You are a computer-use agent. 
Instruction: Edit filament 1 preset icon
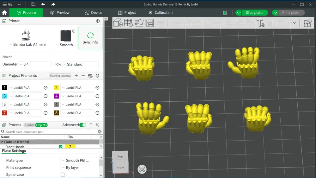click(x=46, y=88)
